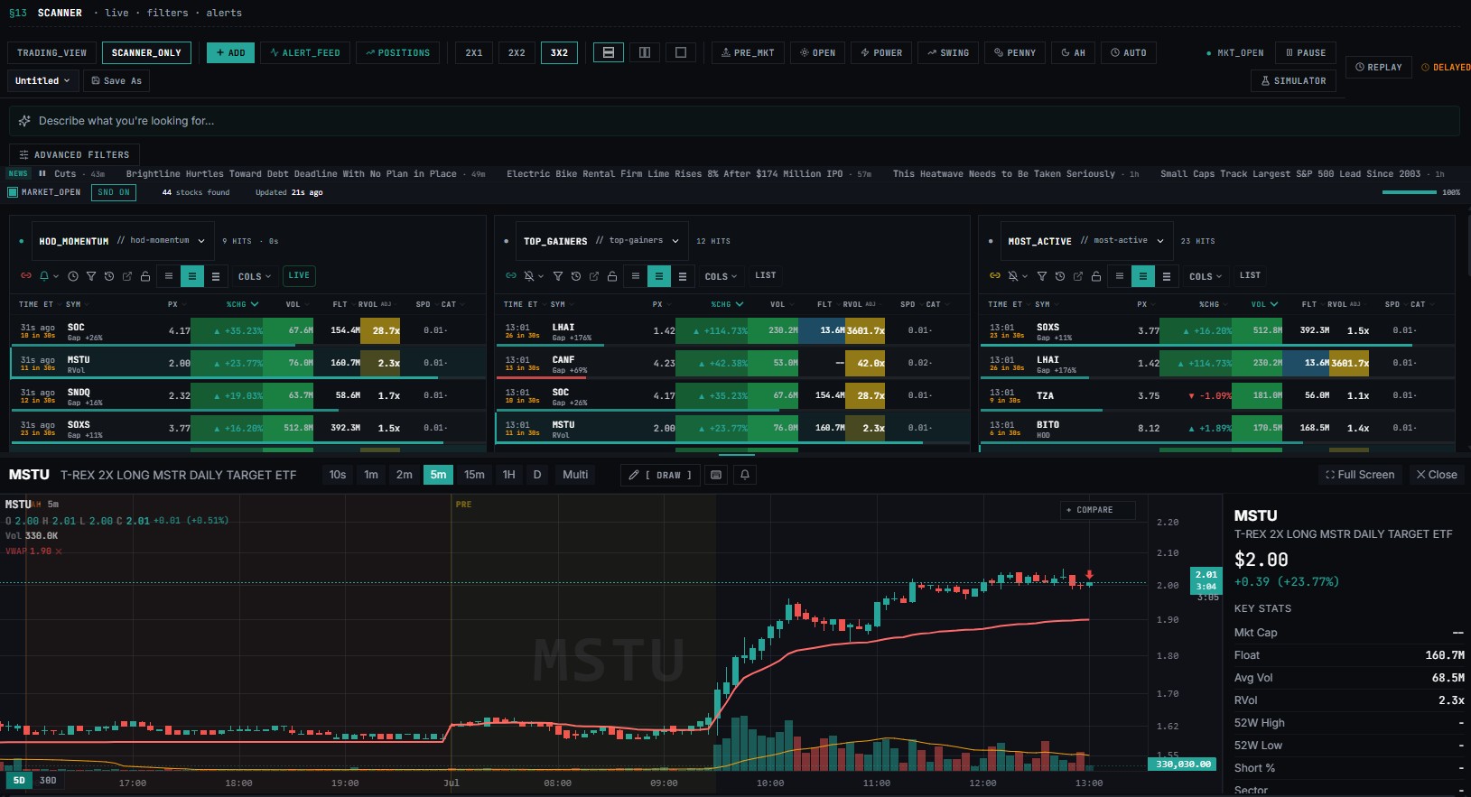Select the 15m chart timeframe
The height and width of the screenshot is (797, 1471).
click(474, 475)
